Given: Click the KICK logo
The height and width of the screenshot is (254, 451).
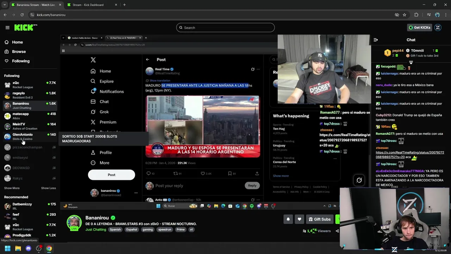Looking at the screenshot, I should [x=25, y=28].
